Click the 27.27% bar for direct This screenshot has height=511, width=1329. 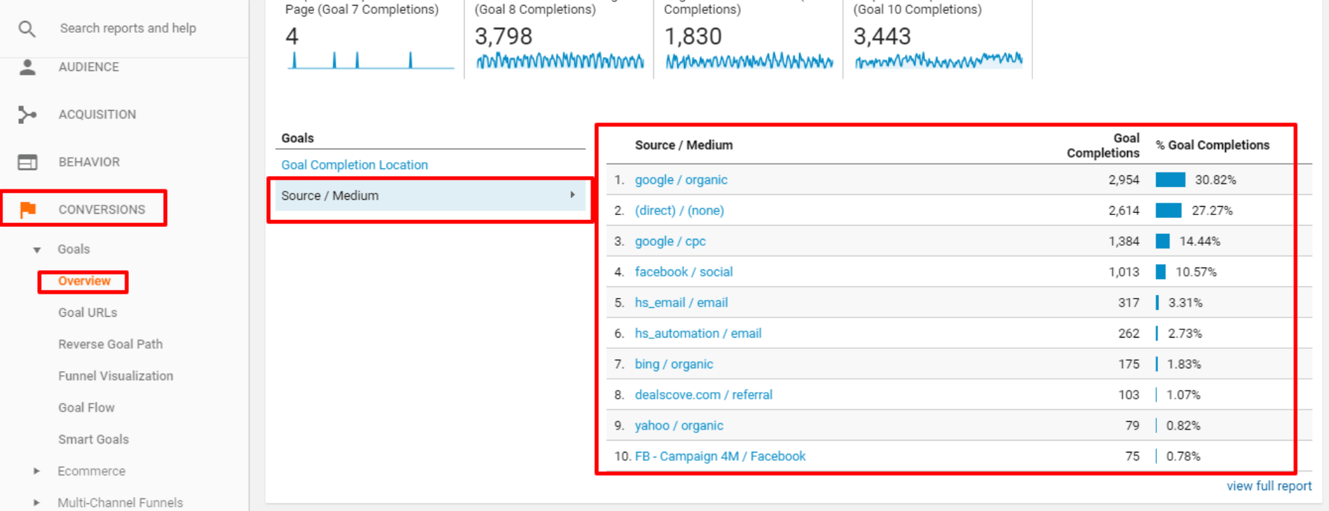coord(1169,210)
